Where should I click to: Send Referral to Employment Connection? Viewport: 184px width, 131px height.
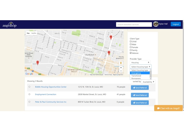click(140, 95)
